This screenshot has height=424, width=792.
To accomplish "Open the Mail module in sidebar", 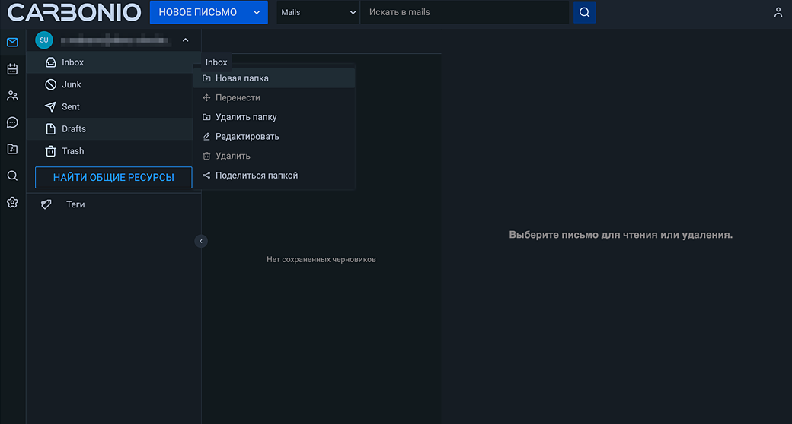I will (x=12, y=43).
